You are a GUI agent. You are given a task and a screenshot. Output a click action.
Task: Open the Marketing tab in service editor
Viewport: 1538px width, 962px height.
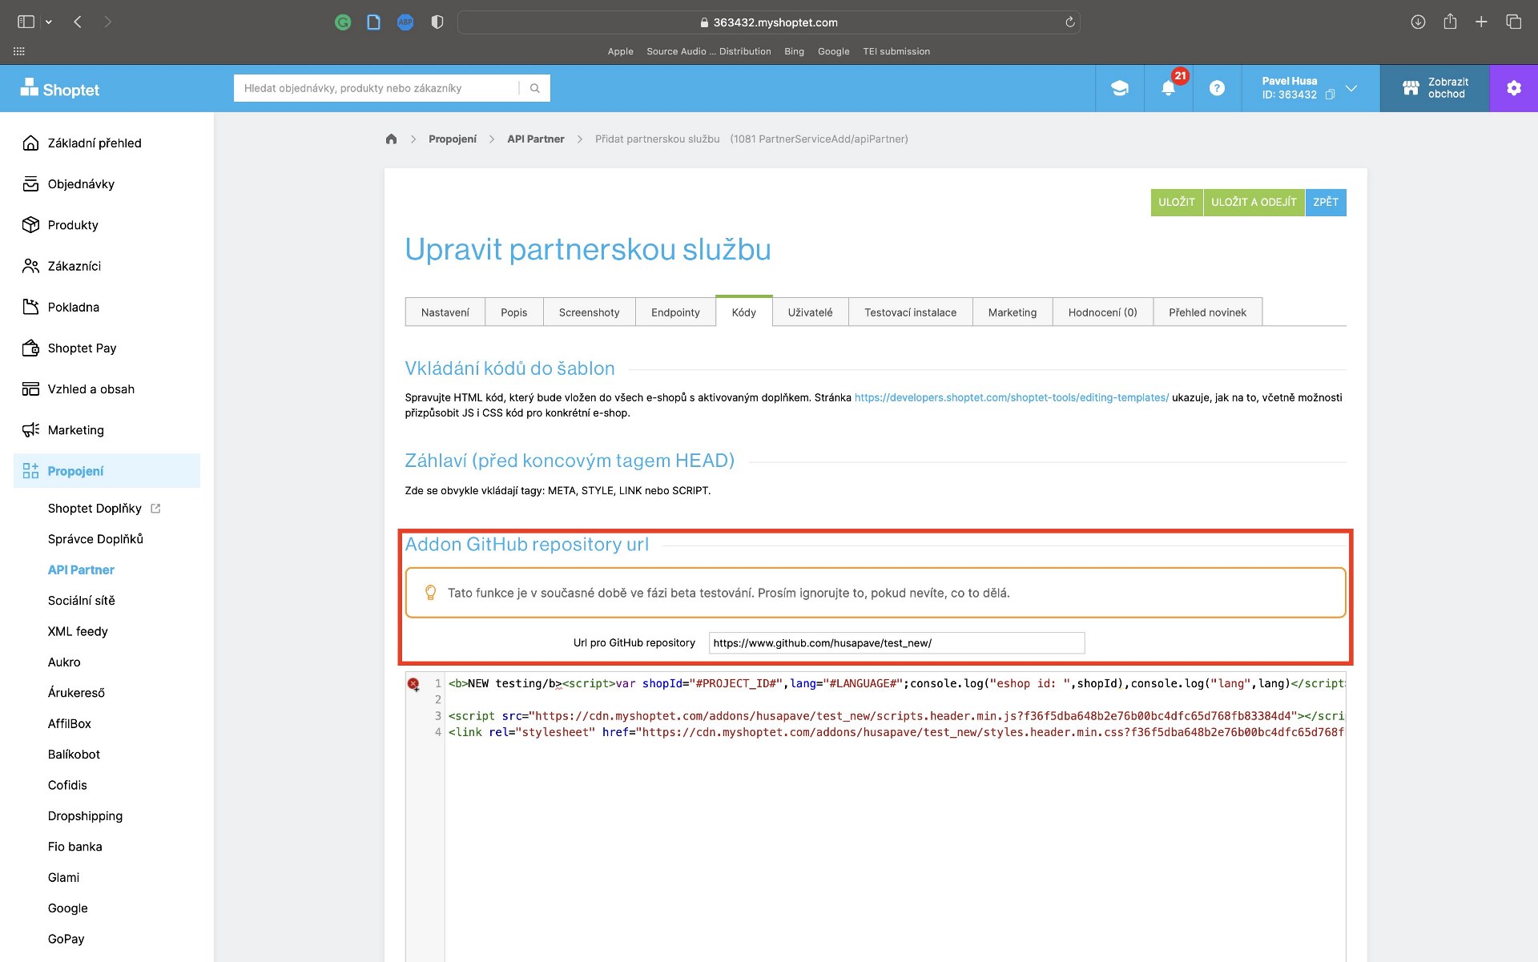[x=1012, y=312]
